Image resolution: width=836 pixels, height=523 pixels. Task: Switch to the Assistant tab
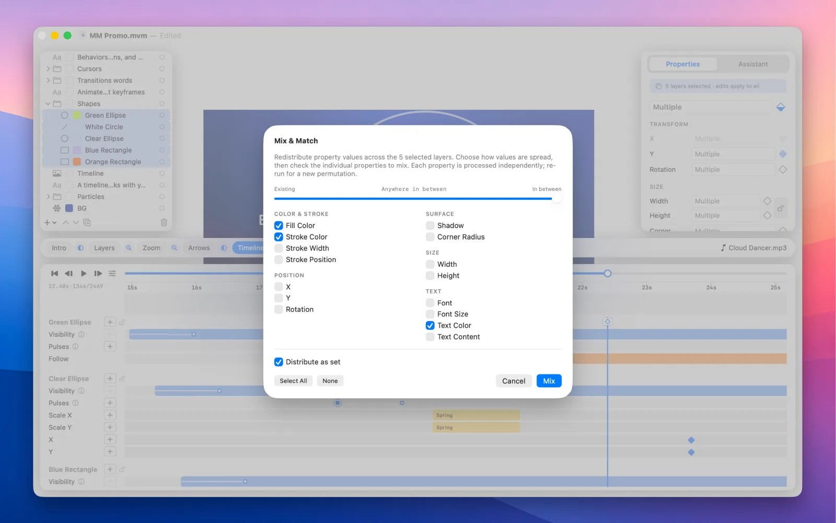click(753, 64)
